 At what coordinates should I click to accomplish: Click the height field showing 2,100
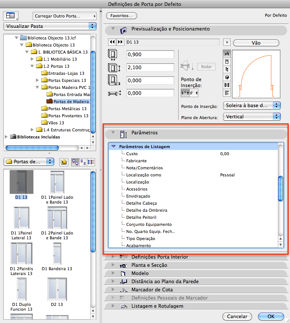[150, 68]
